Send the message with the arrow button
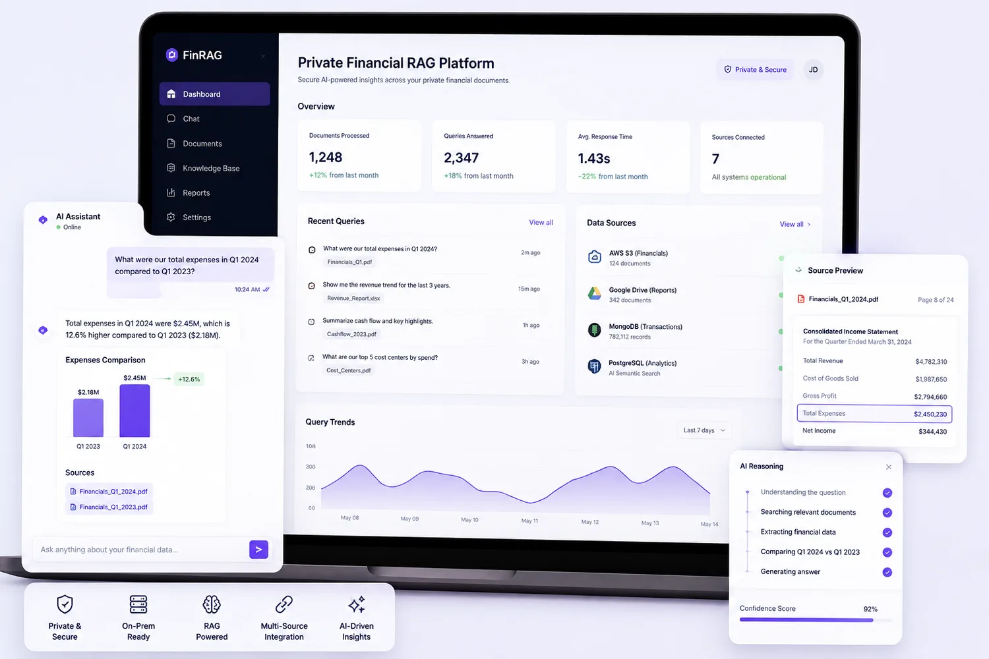This screenshot has width=989, height=659. (x=258, y=550)
